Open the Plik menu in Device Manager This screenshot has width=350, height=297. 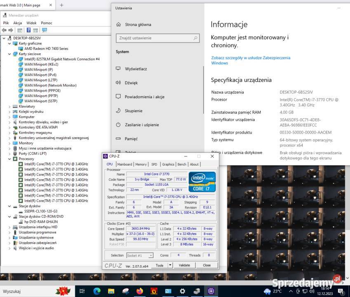pyautogui.click(x=6, y=23)
